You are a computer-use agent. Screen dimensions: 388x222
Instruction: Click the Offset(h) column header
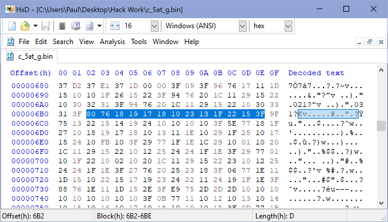30,73
